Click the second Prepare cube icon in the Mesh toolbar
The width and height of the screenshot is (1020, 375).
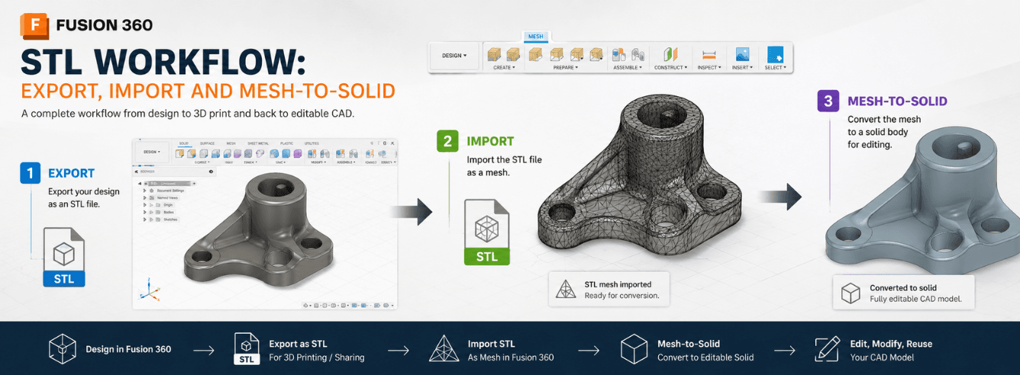(x=557, y=54)
